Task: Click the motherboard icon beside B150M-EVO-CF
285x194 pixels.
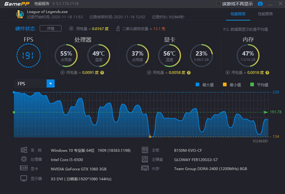Action: pos(145,150)
